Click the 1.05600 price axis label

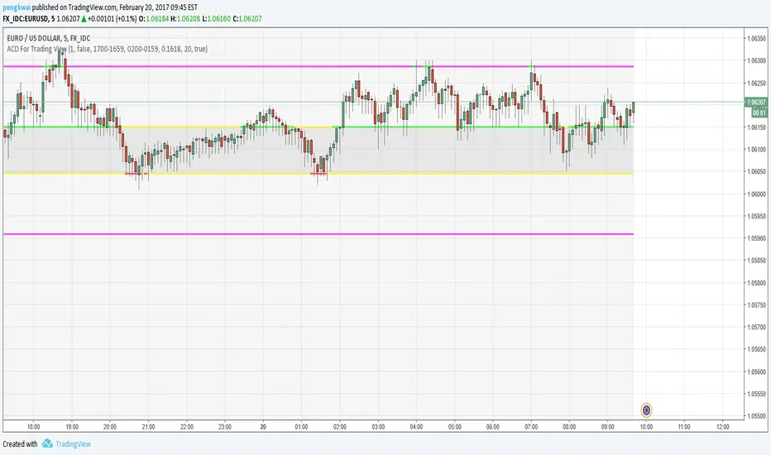(757, 372)
